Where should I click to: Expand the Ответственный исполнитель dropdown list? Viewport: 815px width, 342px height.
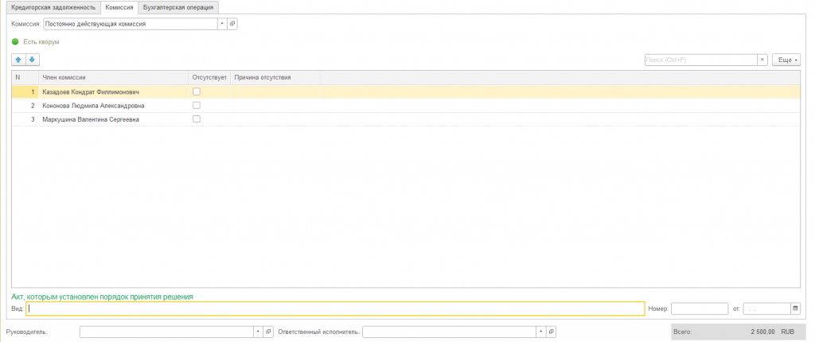tap(541, 332)
